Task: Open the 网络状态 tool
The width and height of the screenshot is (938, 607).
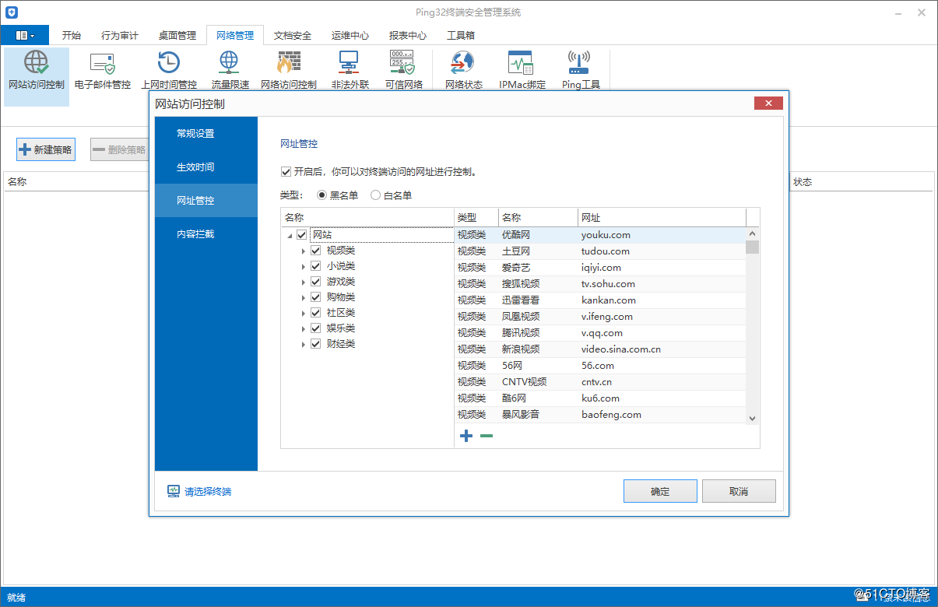Action: 463,71
